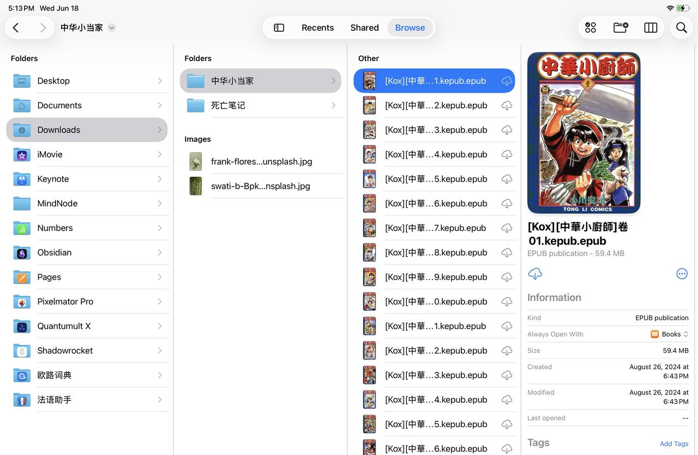This screenshot has height=455, width=698.
Task: Go back using the navigation arrow
Action: [15, 27]
